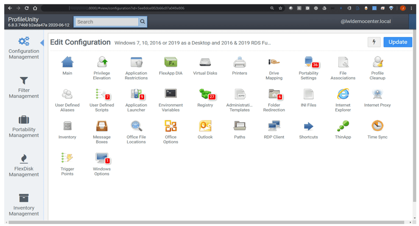Image resolution: width=419 pixels, height=226 pixels.
Task: Click the ThinApp module icon
Action: click(x=343, y=126)
